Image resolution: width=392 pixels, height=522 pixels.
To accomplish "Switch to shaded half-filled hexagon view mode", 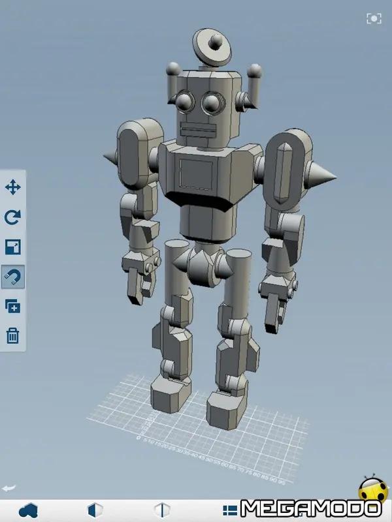I will click(95, 510).
